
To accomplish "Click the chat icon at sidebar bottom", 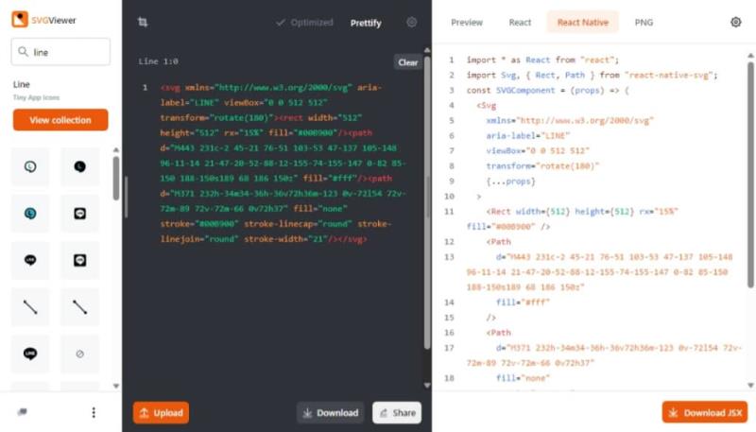I will click(x=22, y=412).
